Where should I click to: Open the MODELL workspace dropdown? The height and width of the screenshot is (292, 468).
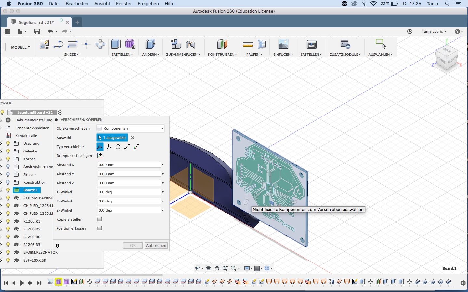[20, 47]
